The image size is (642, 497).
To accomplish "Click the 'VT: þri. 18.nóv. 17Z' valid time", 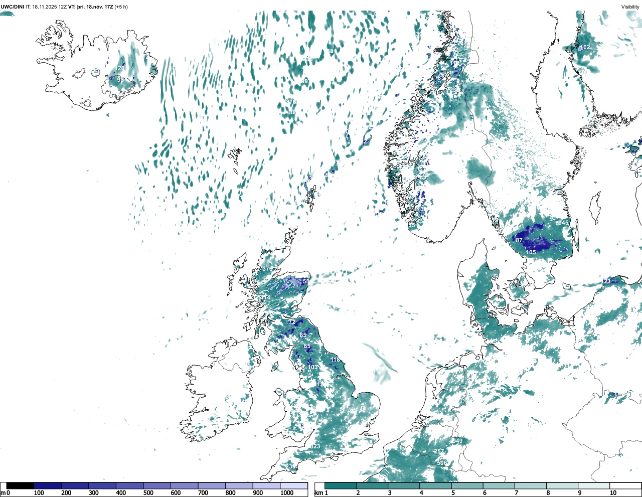I will [x=90, y=7].
